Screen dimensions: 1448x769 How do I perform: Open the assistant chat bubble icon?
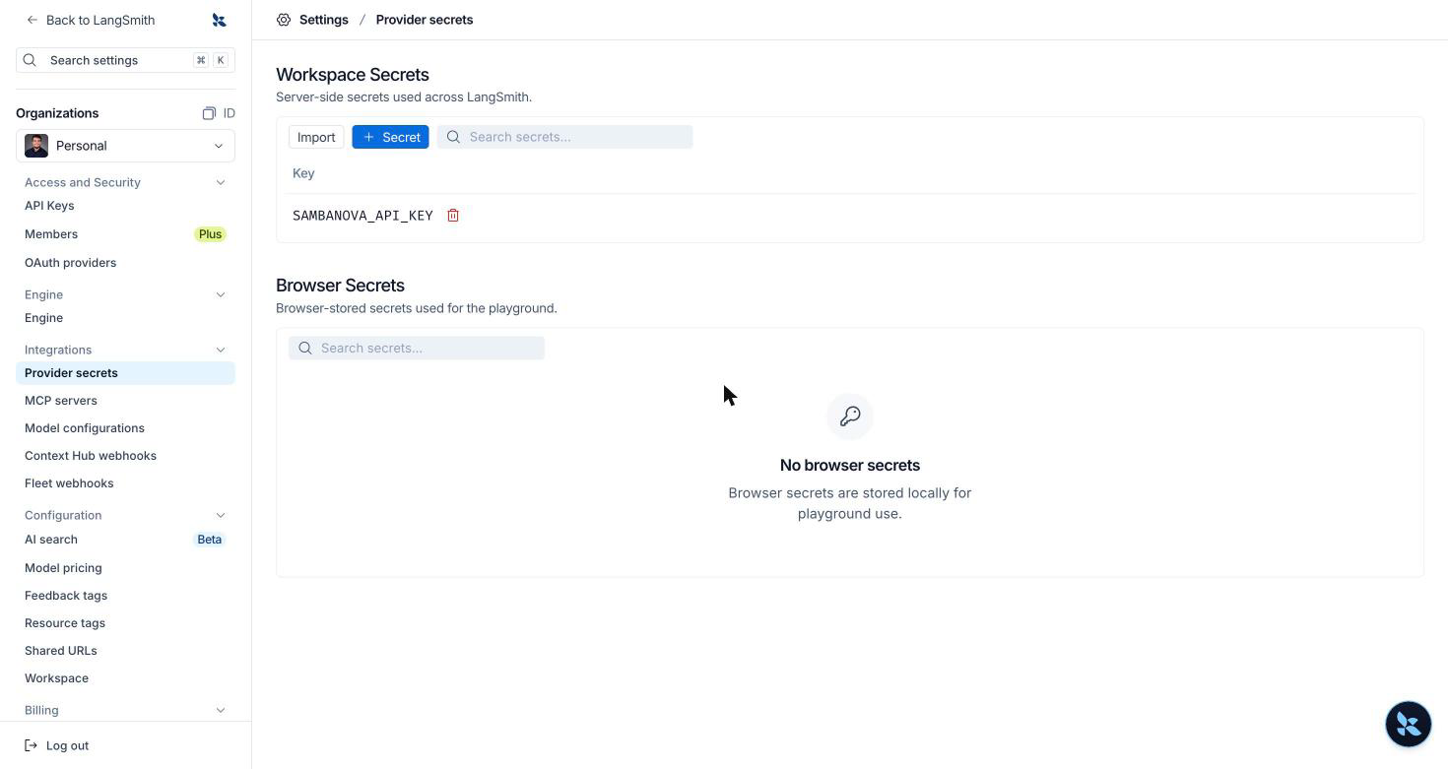pyautogui.click(x=1408, y=724)
